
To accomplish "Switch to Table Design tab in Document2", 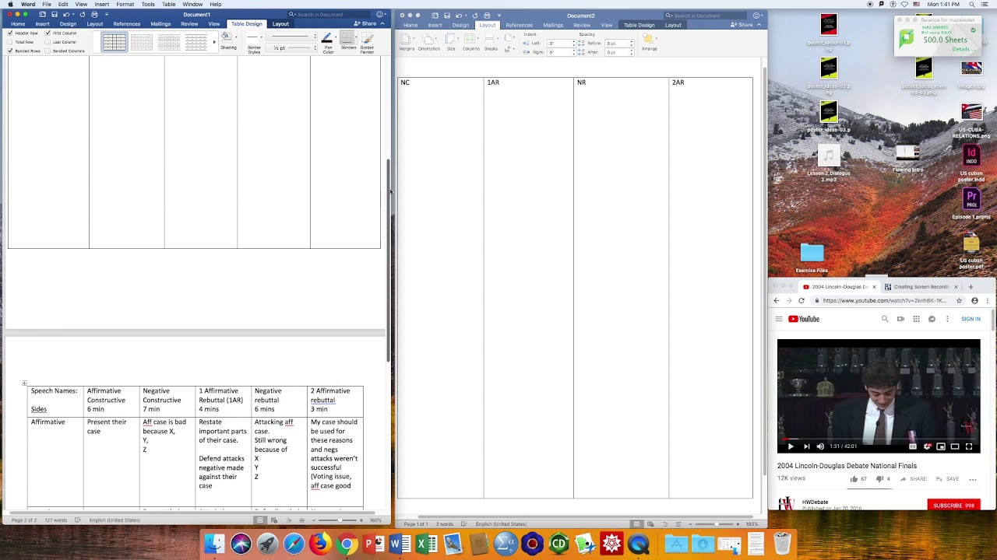I will point(639,25).
